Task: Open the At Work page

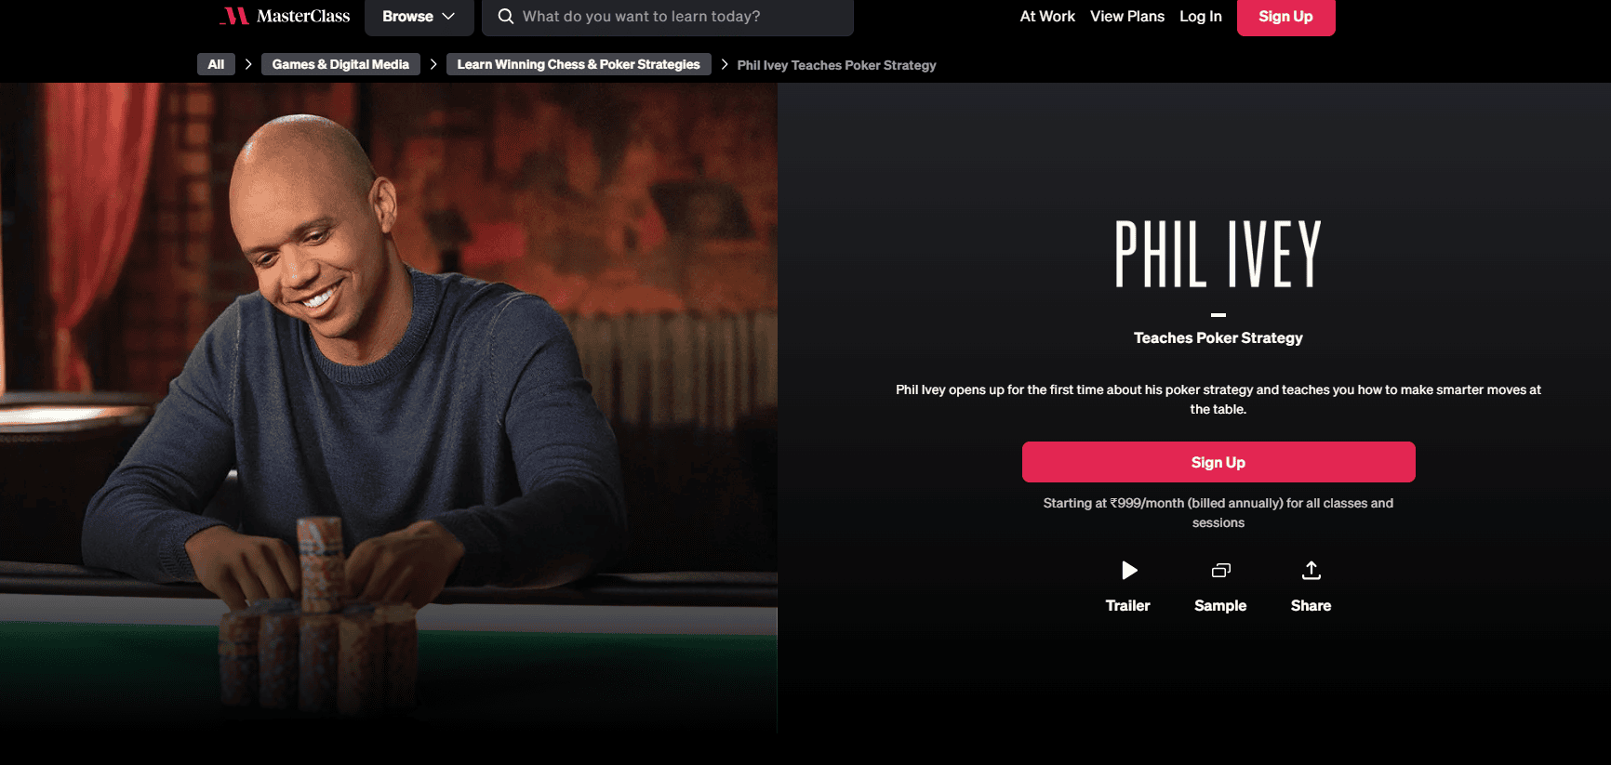Action: (1047, 16)
